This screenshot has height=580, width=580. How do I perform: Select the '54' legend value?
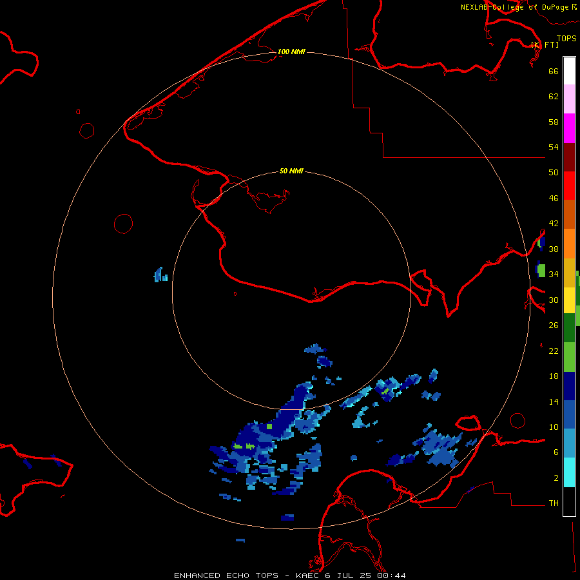(554, 147)
